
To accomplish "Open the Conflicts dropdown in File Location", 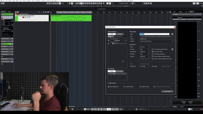I will point(156,41).
